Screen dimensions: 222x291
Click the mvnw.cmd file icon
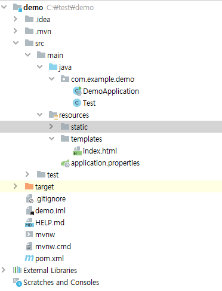[x=29, y=246]
